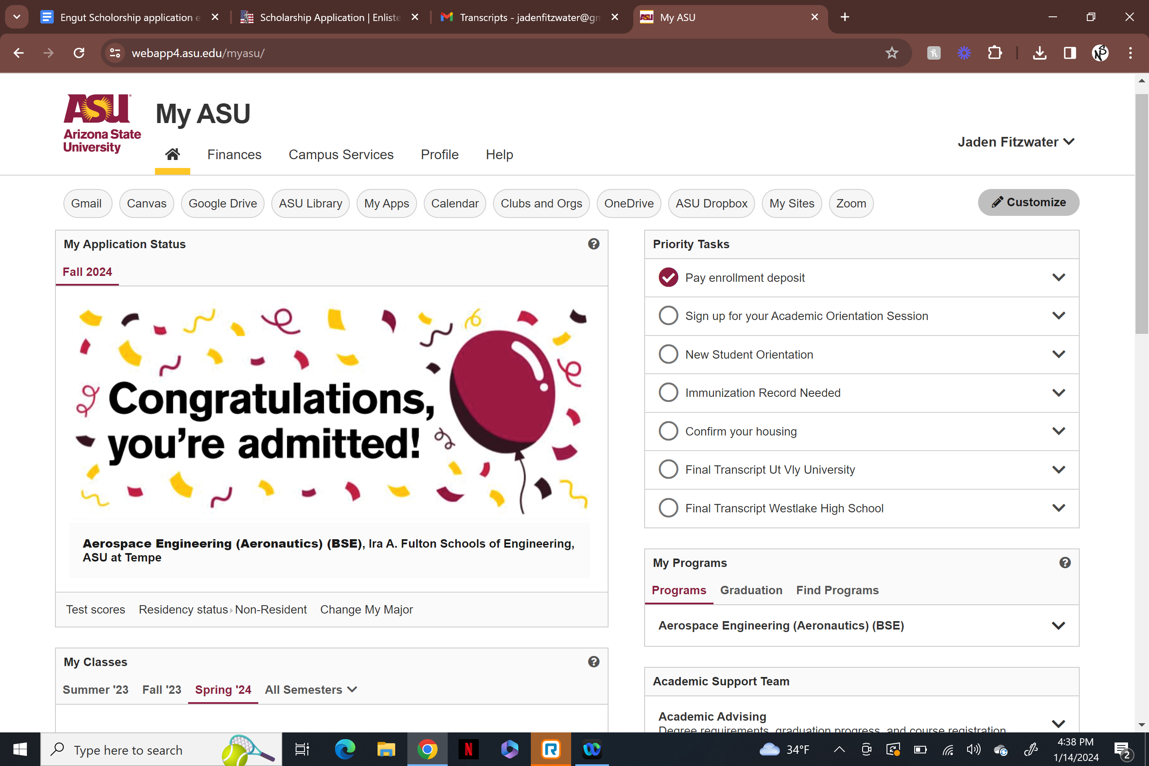
Task: Open the Campus Services menu
Action: coord(341,155)
